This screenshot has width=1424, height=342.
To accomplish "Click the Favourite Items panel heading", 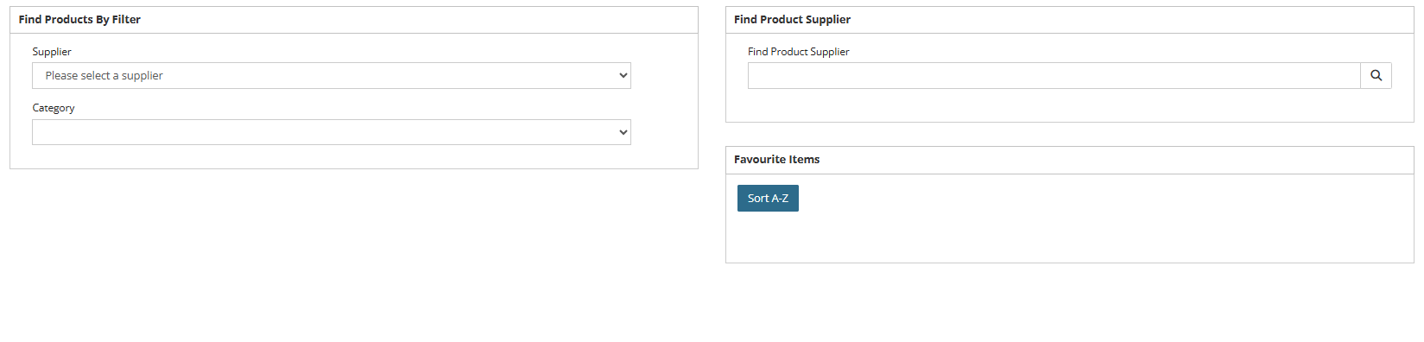I will pos(776,159).
